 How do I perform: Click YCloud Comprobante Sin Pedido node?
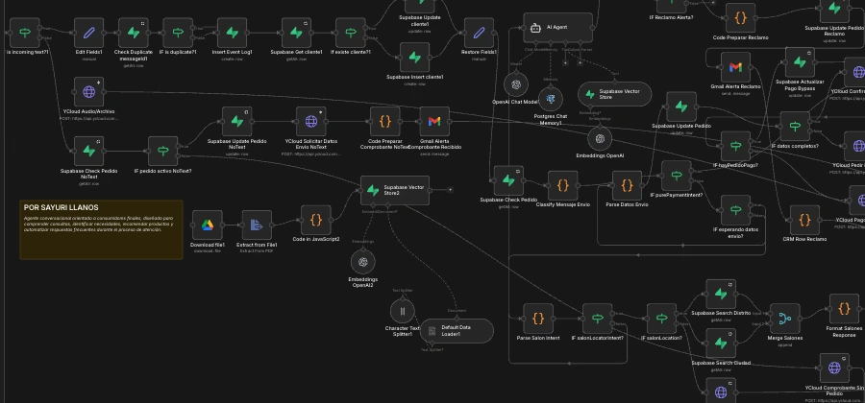(834, 367)
